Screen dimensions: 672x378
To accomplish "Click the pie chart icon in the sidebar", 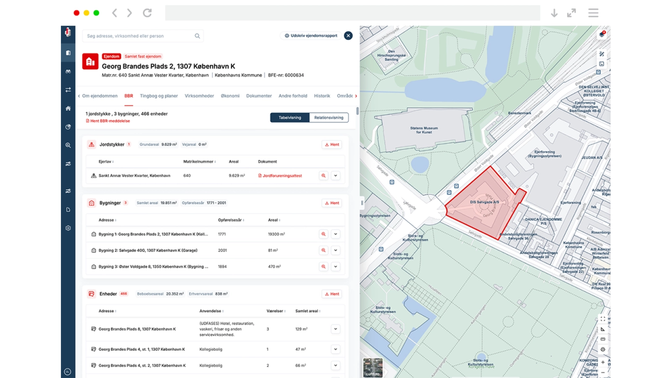I will coord(68,127).
